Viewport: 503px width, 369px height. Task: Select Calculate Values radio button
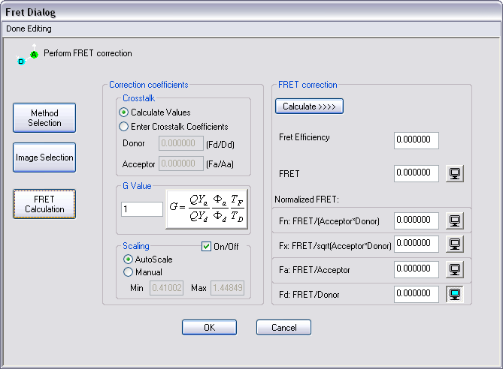click(x=124, y=112)
